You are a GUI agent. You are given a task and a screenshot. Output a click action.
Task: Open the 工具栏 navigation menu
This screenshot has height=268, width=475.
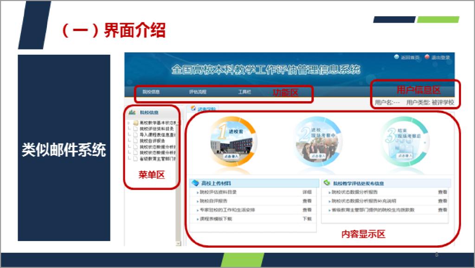[244, 92]
